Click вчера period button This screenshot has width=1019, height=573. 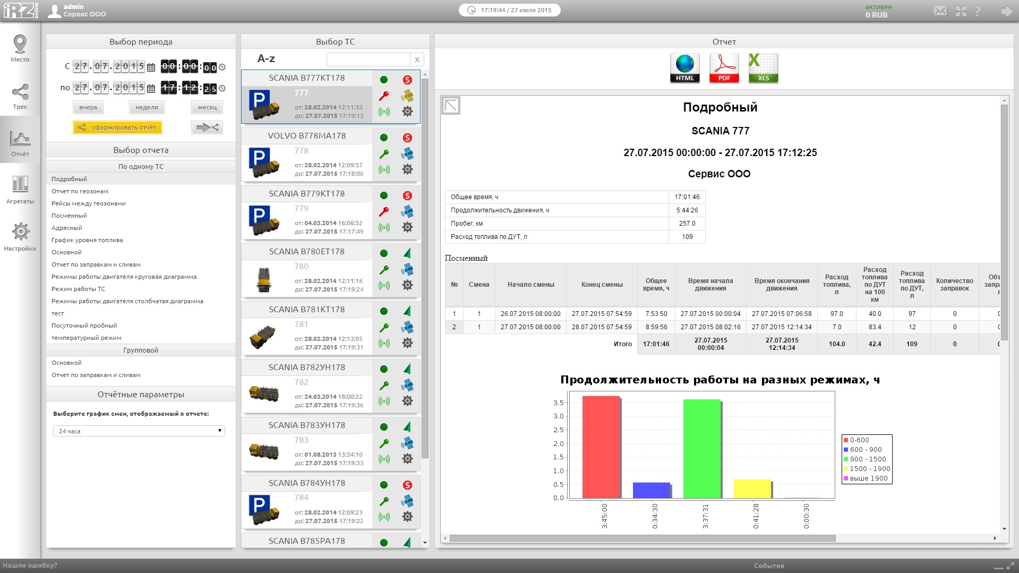88,107
